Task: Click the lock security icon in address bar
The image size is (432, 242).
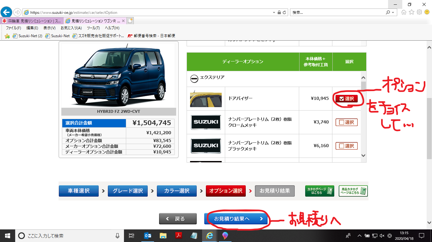Action: 279,13
